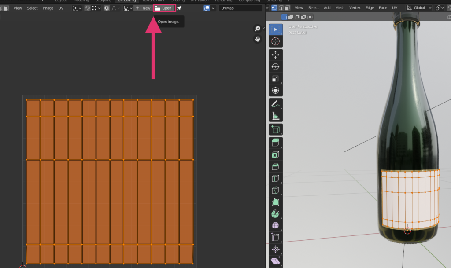Select the Extrude Region tool

click(x=276, y=143)
